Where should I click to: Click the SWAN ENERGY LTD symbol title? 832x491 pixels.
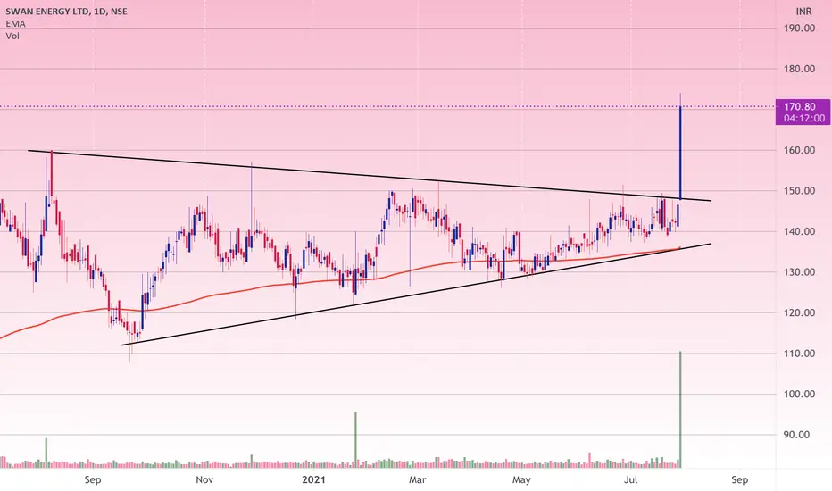point(66,11)
